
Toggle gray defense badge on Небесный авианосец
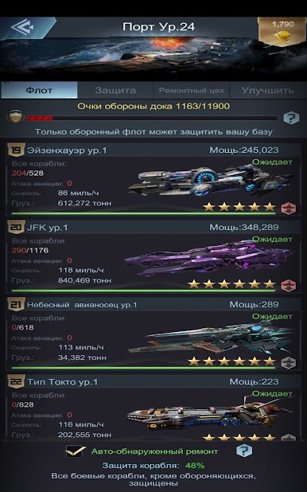pos(289,362)
